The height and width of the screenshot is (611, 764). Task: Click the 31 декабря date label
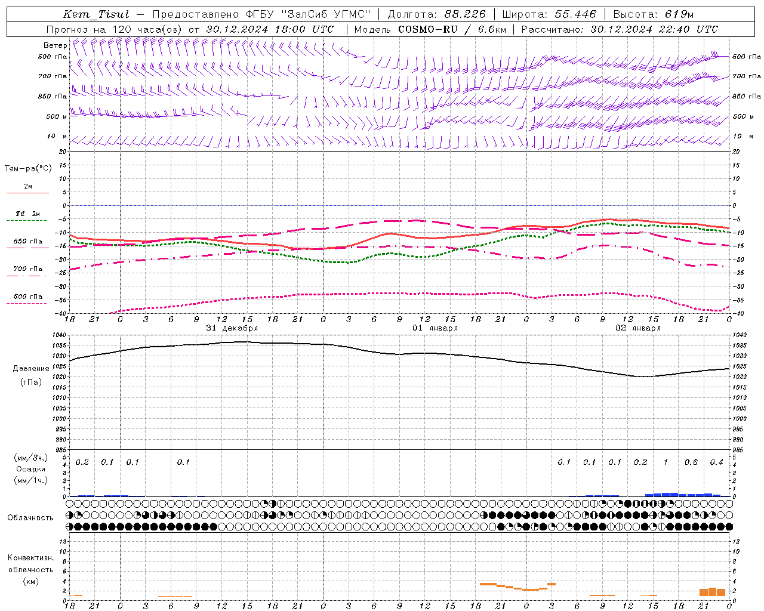[232, 328]
